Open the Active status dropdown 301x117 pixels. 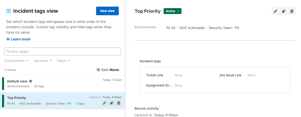(172, 11)
